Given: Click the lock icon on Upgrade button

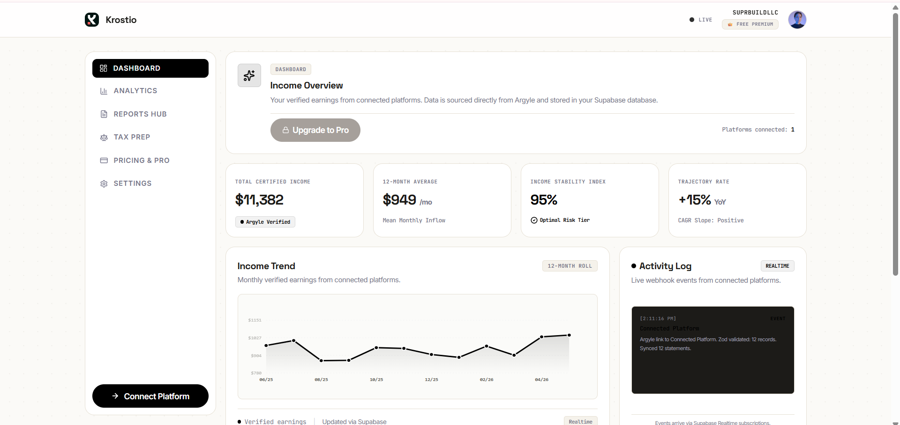Looking at the screenshot, I should click(285, 130).
